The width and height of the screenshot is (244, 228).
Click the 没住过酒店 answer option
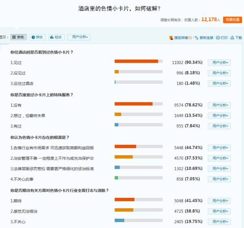coord(22,83)
